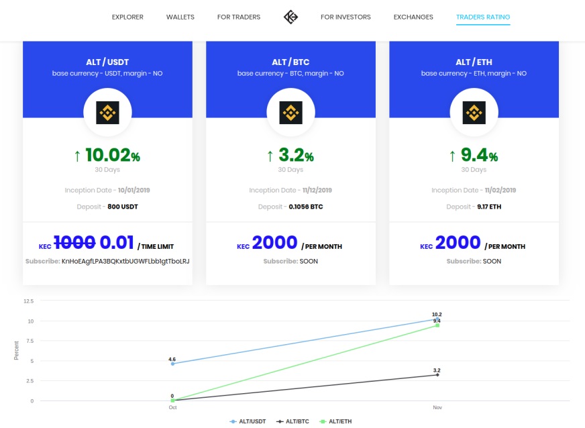Image resolution: width=585 pixels, height=428 pixels.
Task: Navigate to For Investors page
Action: [x=345, y=17]
